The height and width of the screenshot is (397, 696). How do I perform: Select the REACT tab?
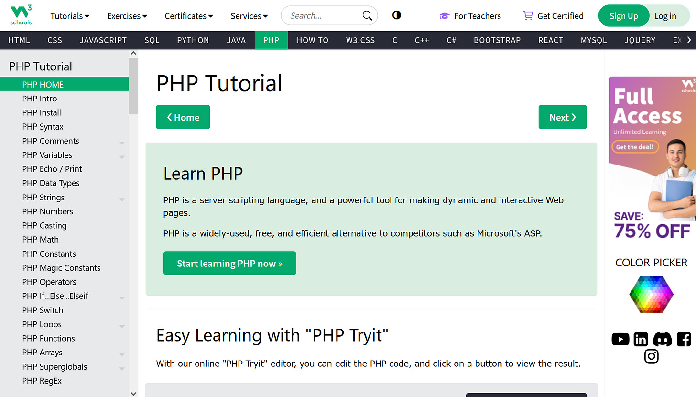[x=551, y=40]
